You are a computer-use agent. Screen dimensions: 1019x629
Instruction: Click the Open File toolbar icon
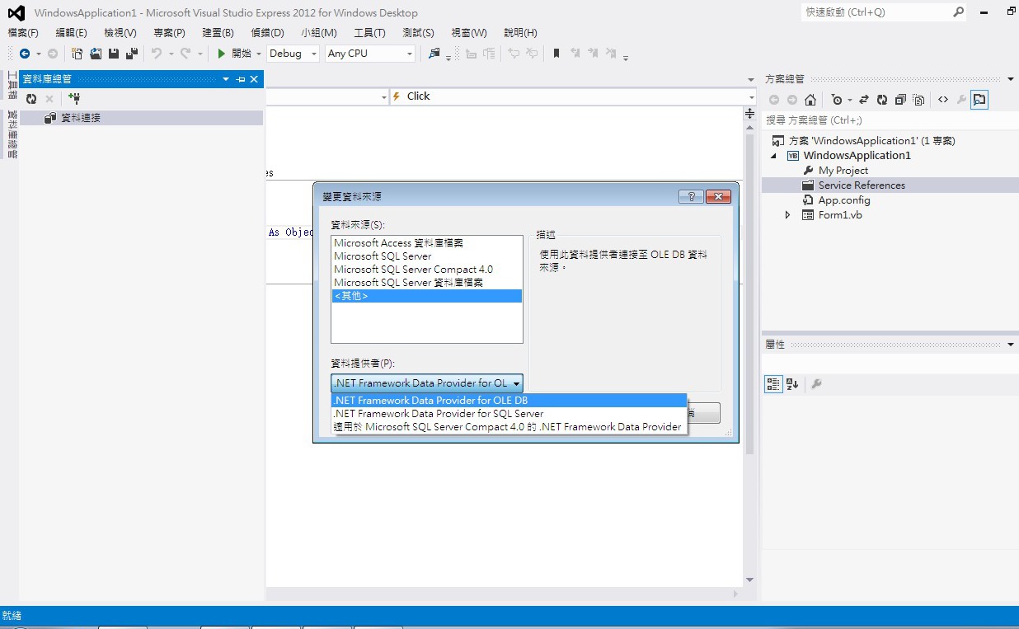click(96, 54)
